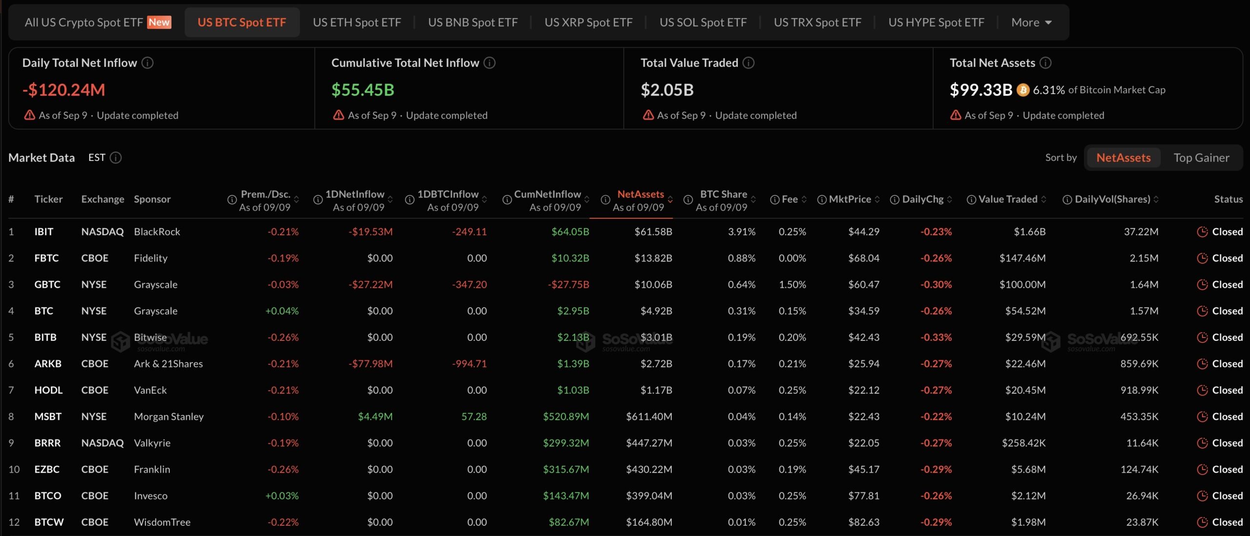1250x536 pixels.
Task: Click info icon before MktPrice column
Action: point(822,200)
